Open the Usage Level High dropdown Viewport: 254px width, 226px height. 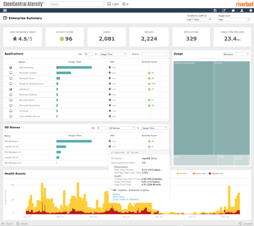tap(233, 19)
